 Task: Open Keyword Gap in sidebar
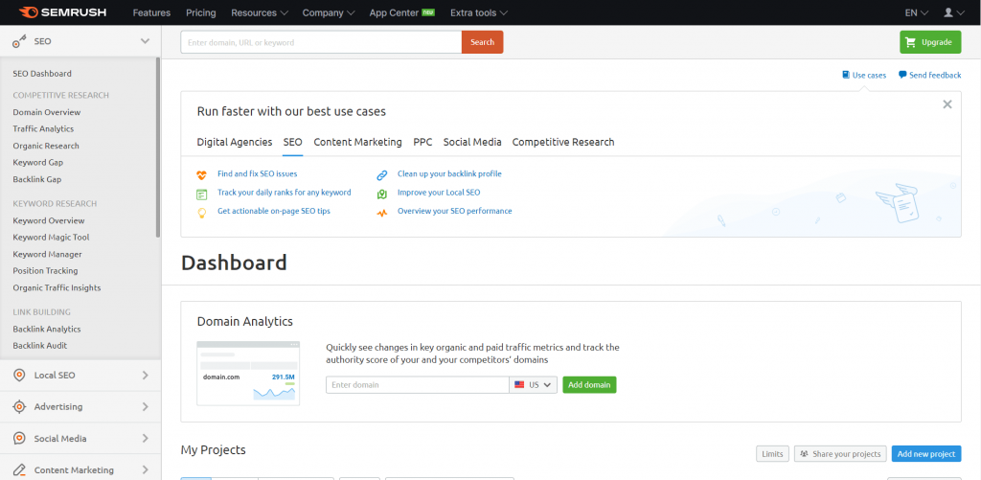coord(38,162)
